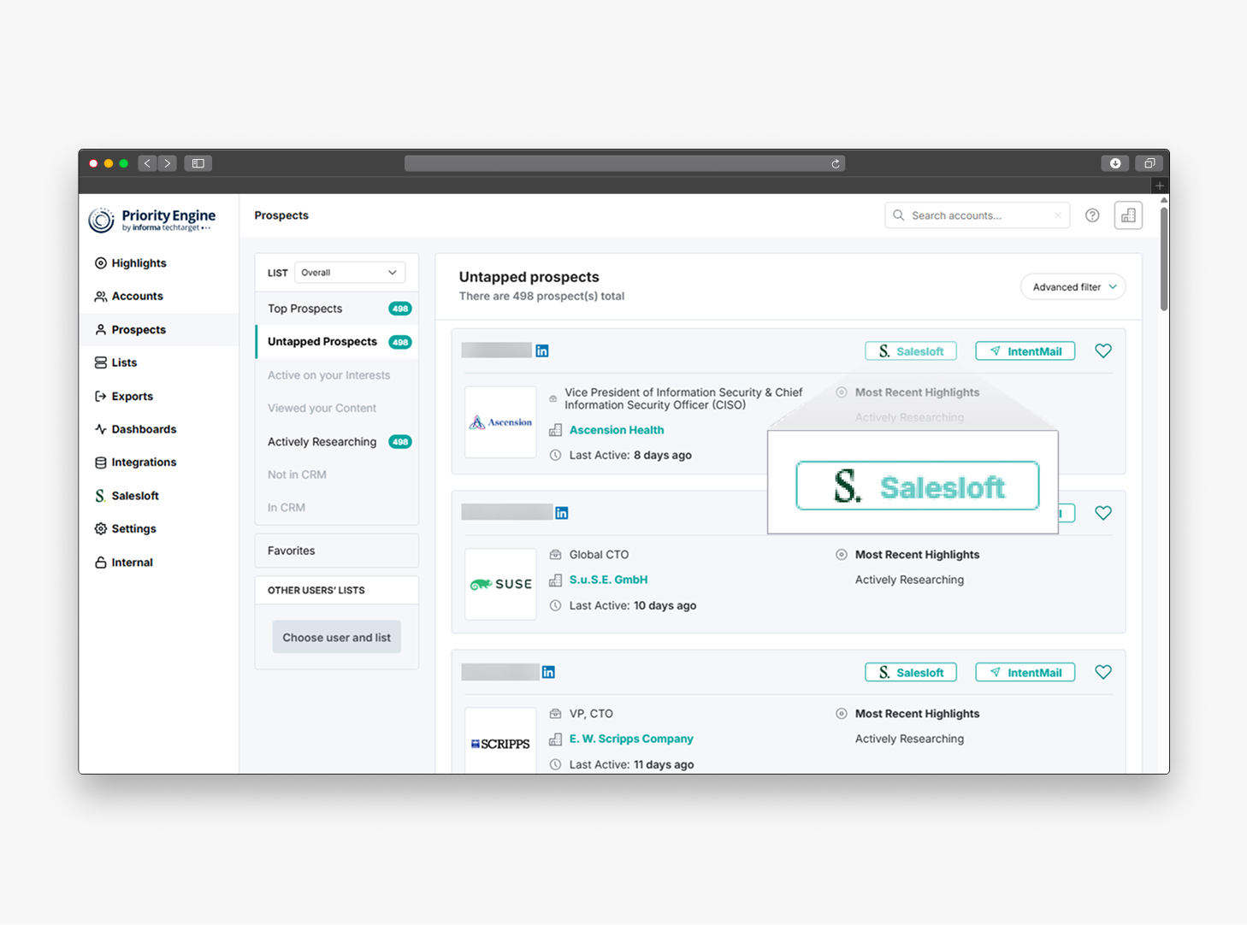
Task: Open LinkedIn profile of Scripps prospect
Action: point(548,672)
